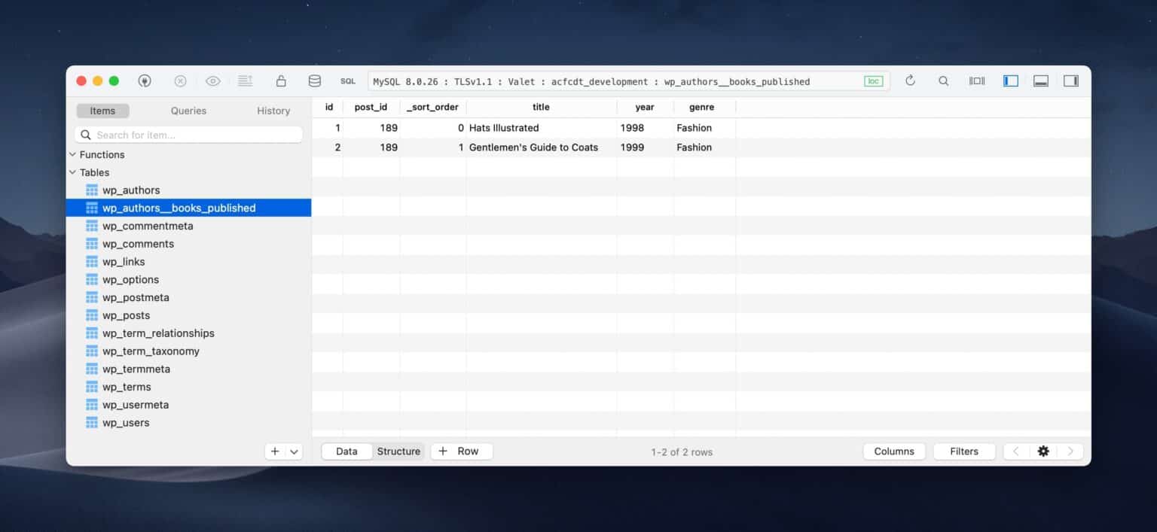
Task: Open the History tab
Action: [273, 111]
